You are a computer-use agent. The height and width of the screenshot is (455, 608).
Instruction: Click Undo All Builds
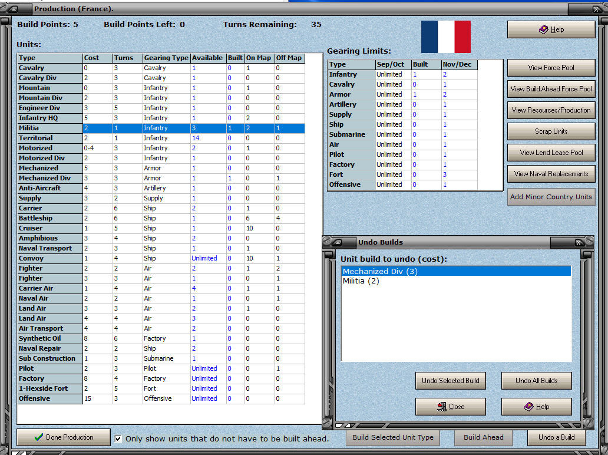(x=536, y=381)
